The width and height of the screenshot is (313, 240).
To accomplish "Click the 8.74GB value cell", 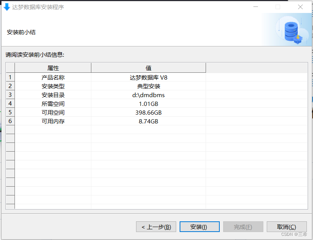I will click(x=148, y=121).
